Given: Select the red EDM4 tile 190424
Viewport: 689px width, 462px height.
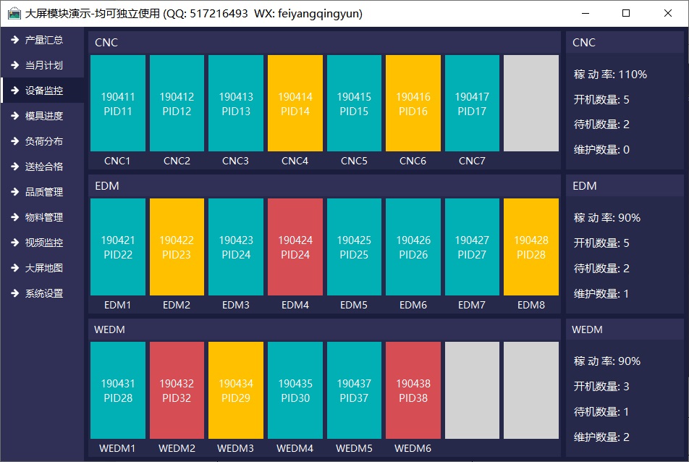Looking at the screenshot, I should [295, 247].
